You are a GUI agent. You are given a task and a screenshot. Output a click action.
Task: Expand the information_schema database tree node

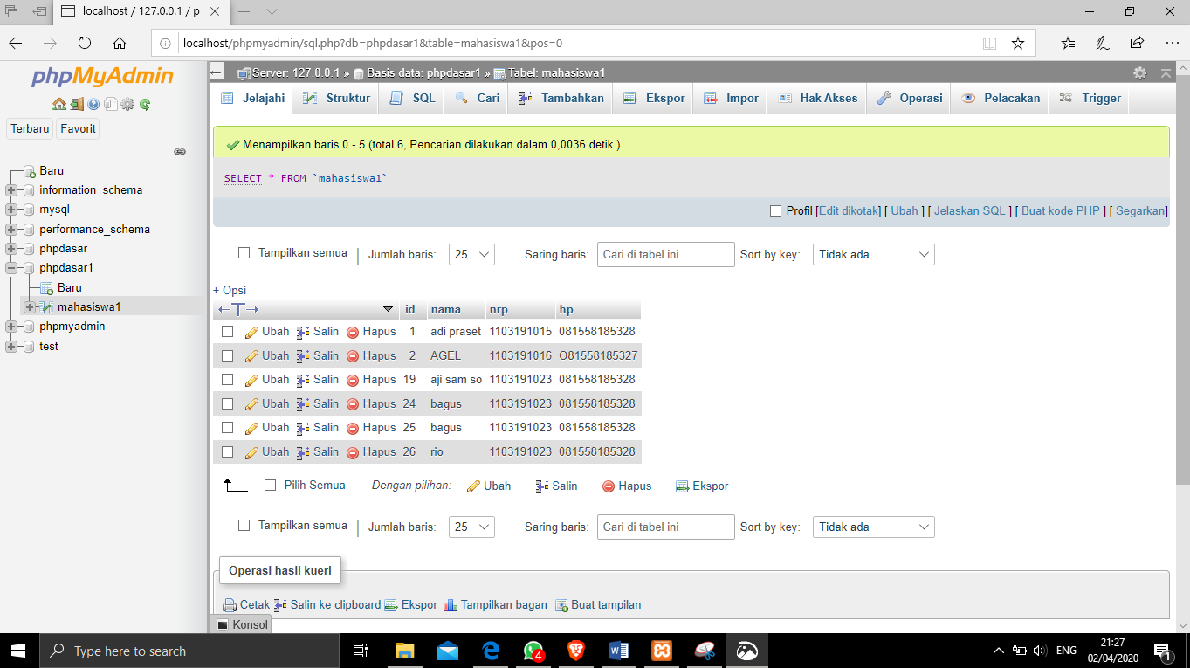point(10,190)
